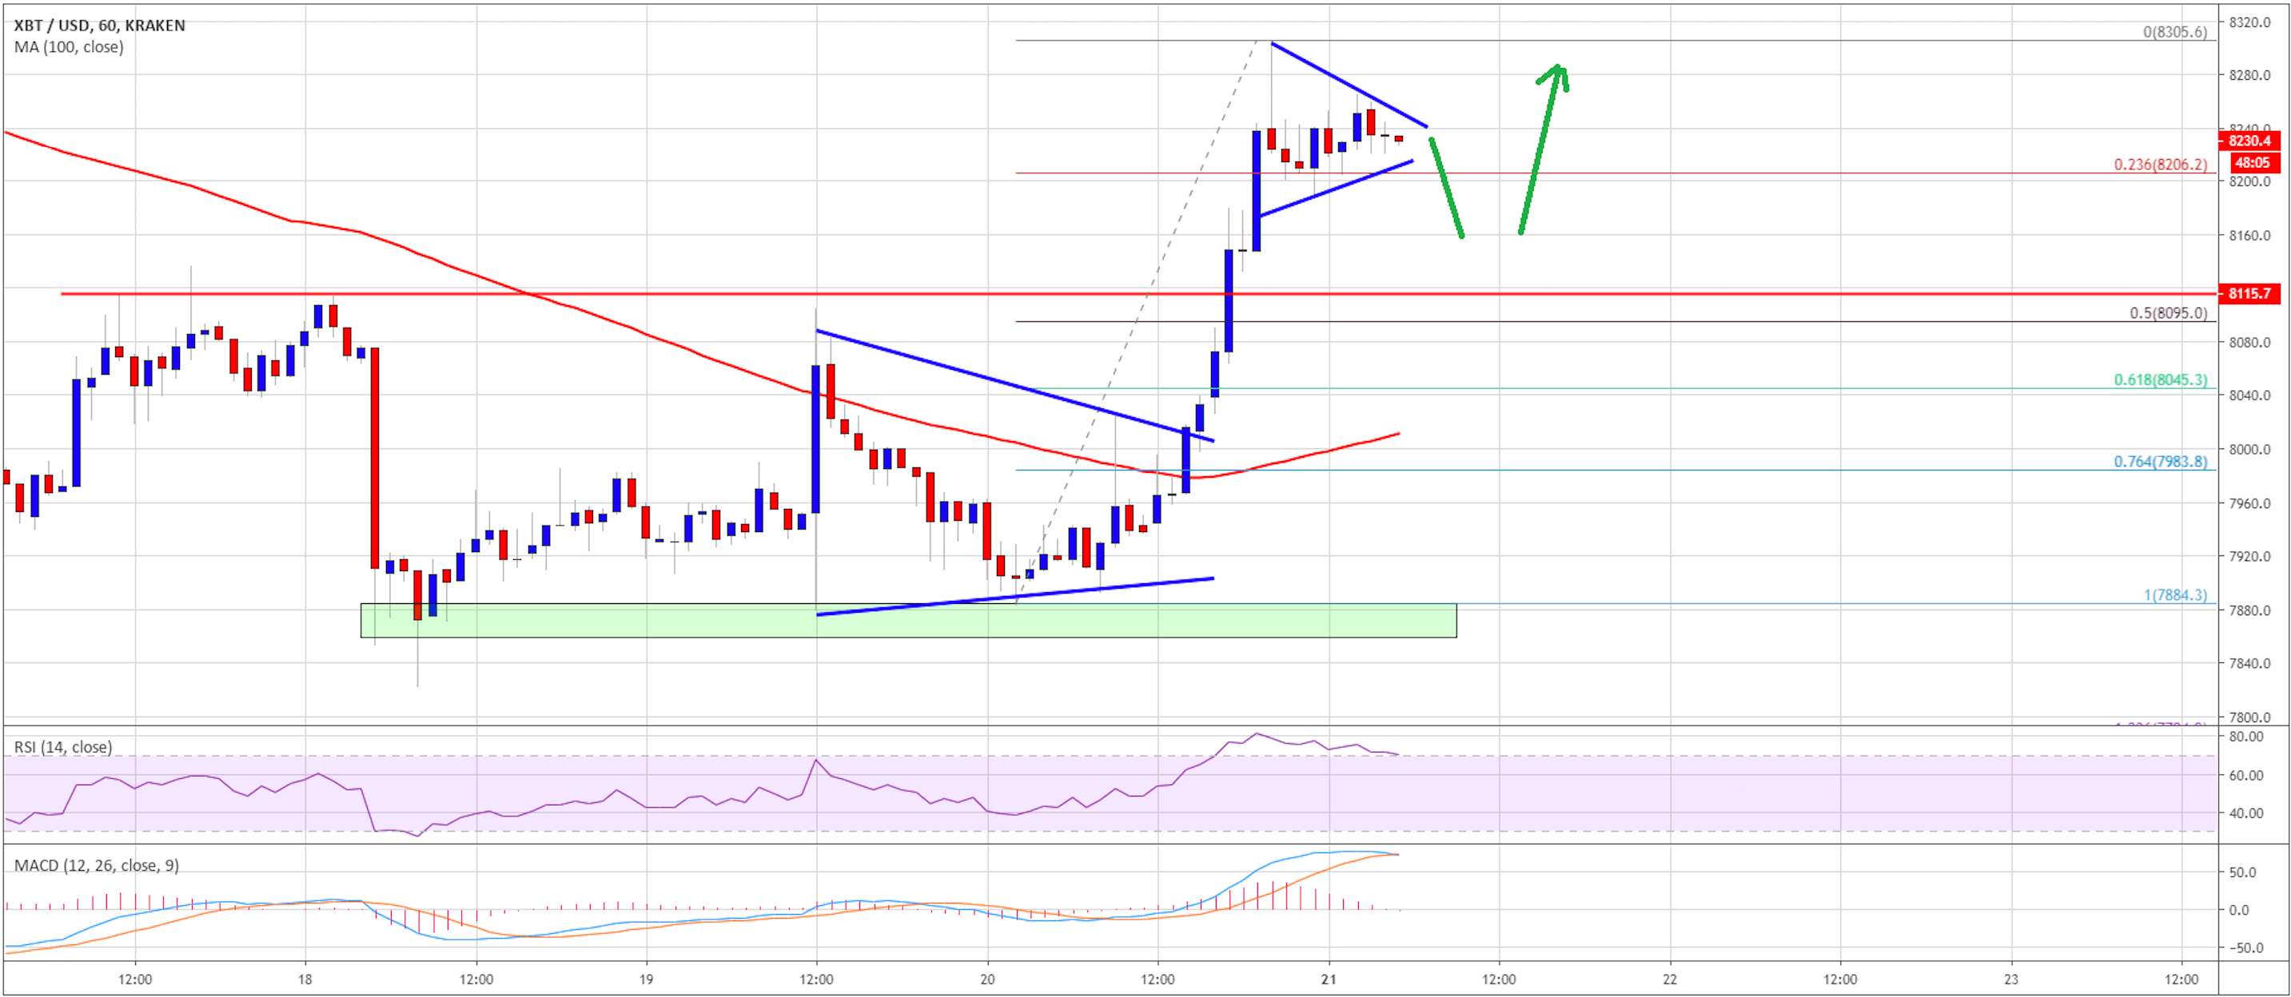Click the RSI 80.00 scale label
Screen dimensions: 2291x997
click(x=2245, y=737)
